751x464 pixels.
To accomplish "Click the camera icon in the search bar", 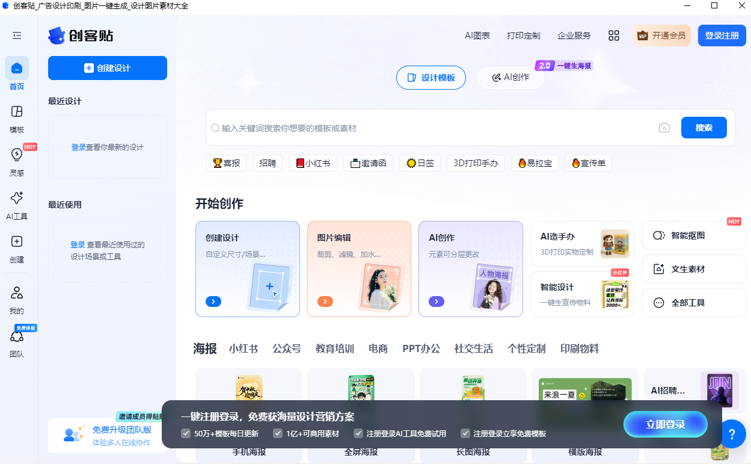I will click(664, 128).
